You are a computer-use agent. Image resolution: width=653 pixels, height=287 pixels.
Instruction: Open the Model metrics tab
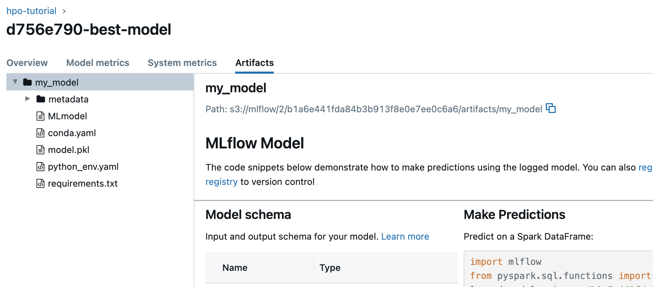pyautogui.click(x=98, y=63)
